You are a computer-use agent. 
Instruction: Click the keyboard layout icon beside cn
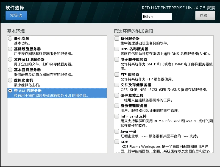[145, 16]
